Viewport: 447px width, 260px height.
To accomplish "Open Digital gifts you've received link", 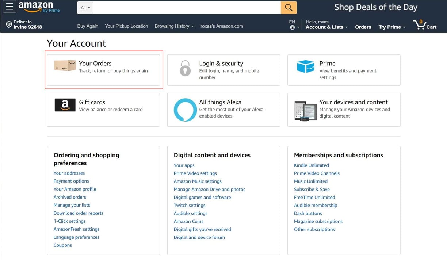I will pyautogui.click(x=202, y=230).
